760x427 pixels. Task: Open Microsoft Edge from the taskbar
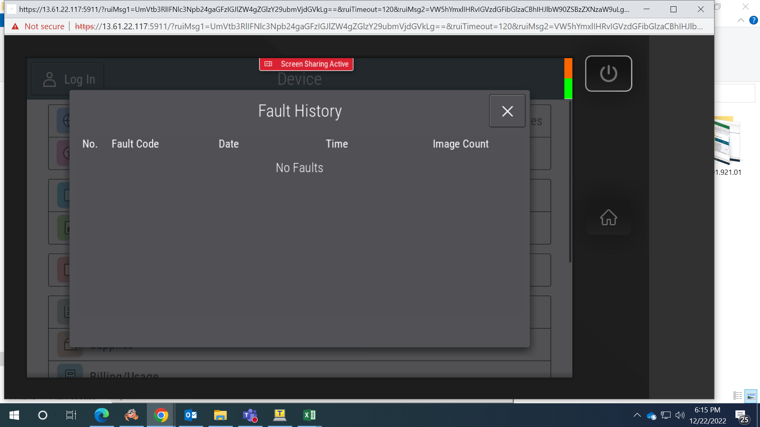tap(102, 415)
